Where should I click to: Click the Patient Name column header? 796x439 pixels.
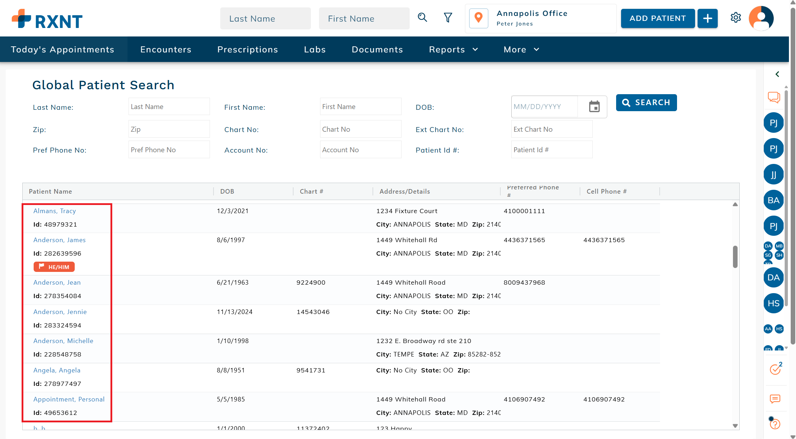point(50,192)
